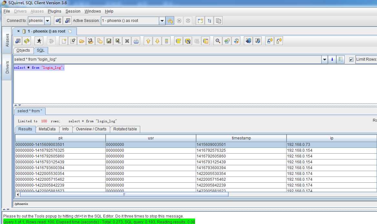Switch to the Objects tab
Screen dimensions: 377x224
pos(23,50)
